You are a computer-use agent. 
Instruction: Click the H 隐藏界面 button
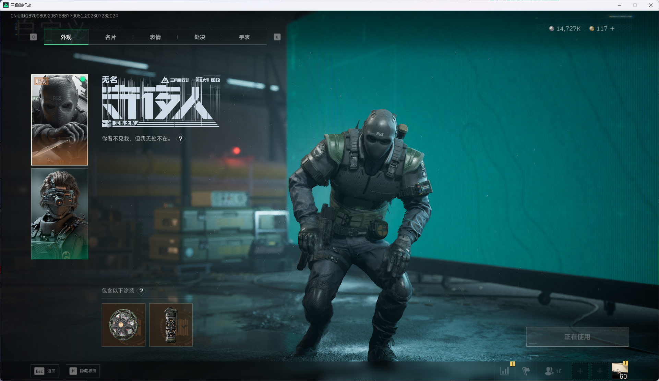tap(83, 371)
